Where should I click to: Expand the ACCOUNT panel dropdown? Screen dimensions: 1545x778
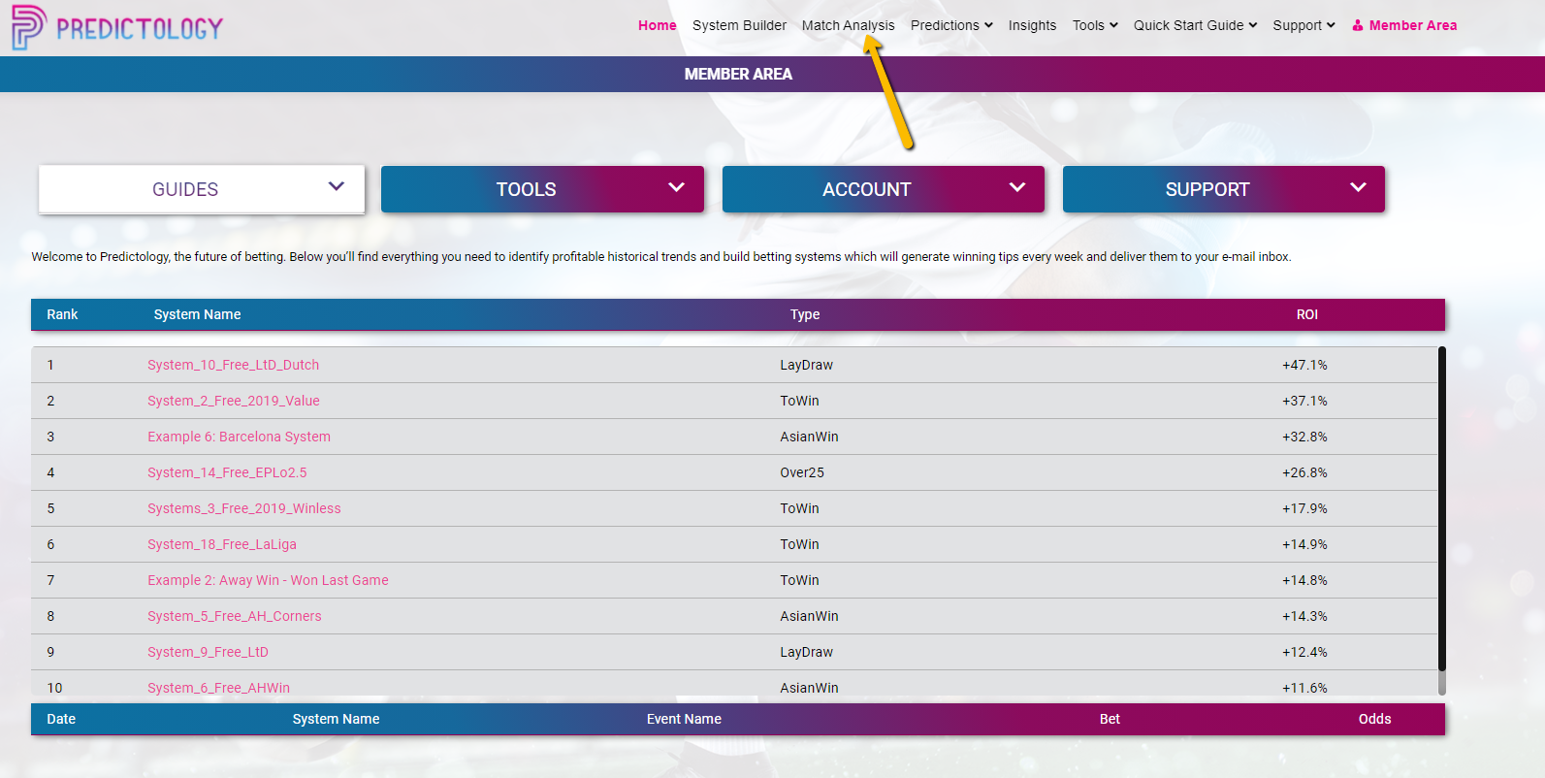coord(884,189)
